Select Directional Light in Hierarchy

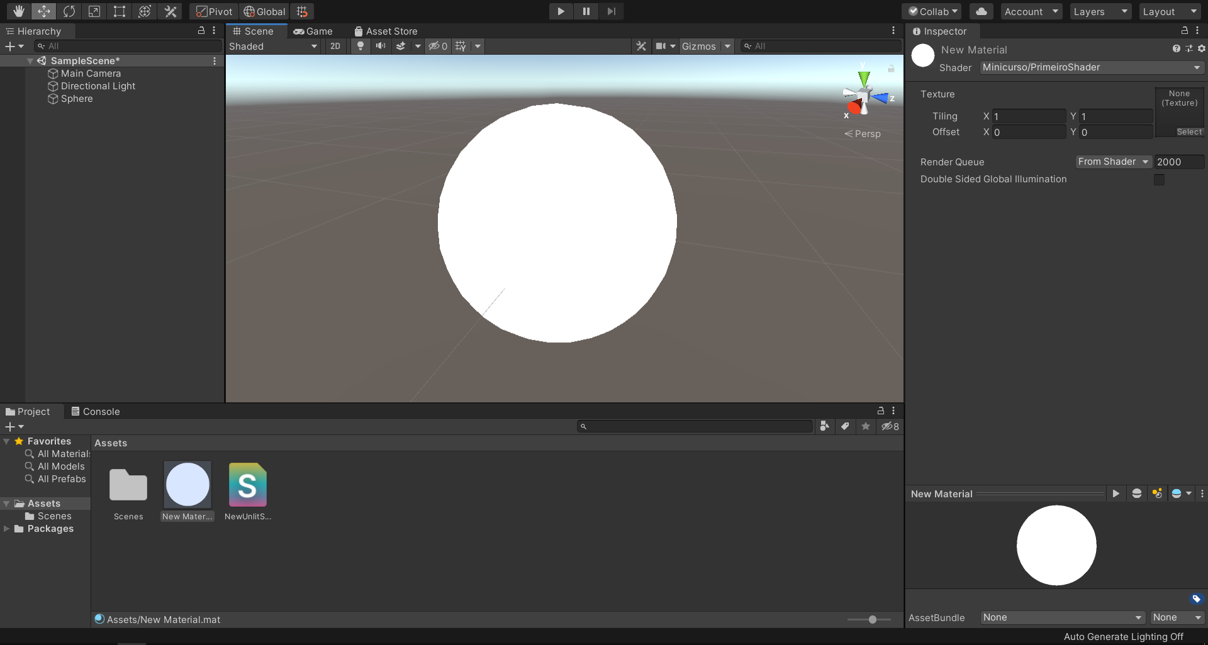click(x=98, y=86)
